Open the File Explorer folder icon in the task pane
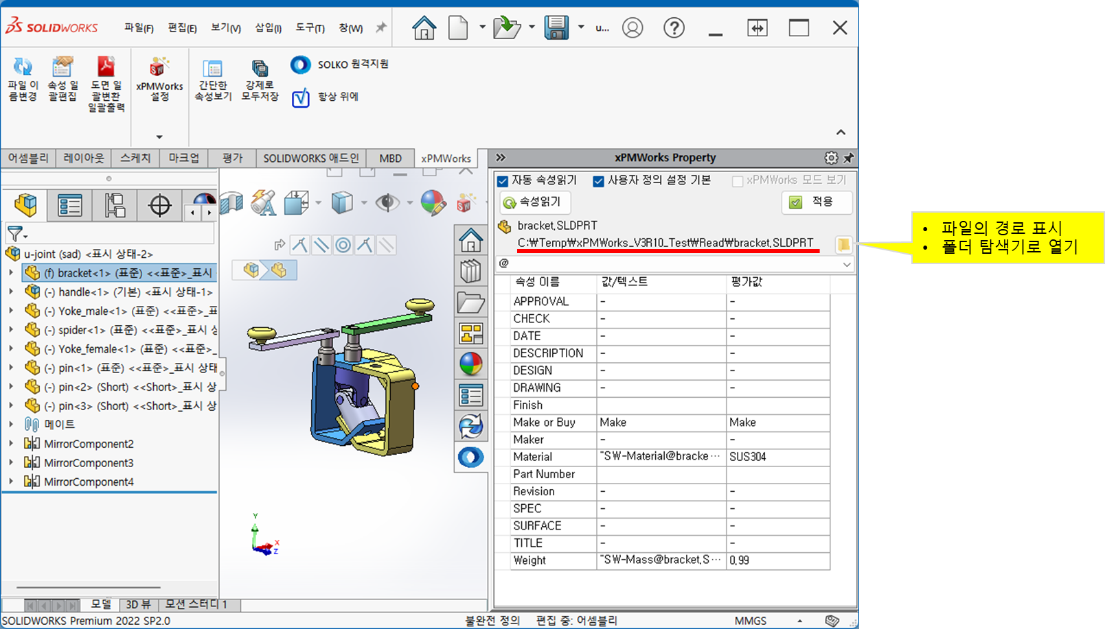Image resolution: width=1105 pixels, height=629 pixels. [x=471, y=302]
